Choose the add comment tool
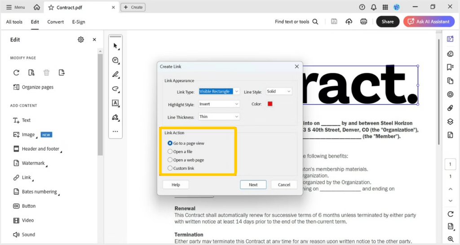 click(115, 60)
